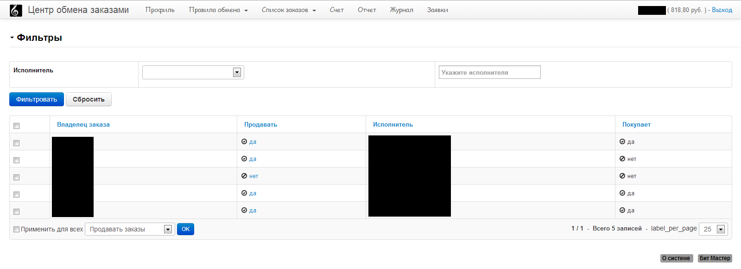741x269 pixels.
Task: Open the Исполнитель filter dropdown
Action: pyautogui.click(x=193, y=72)
